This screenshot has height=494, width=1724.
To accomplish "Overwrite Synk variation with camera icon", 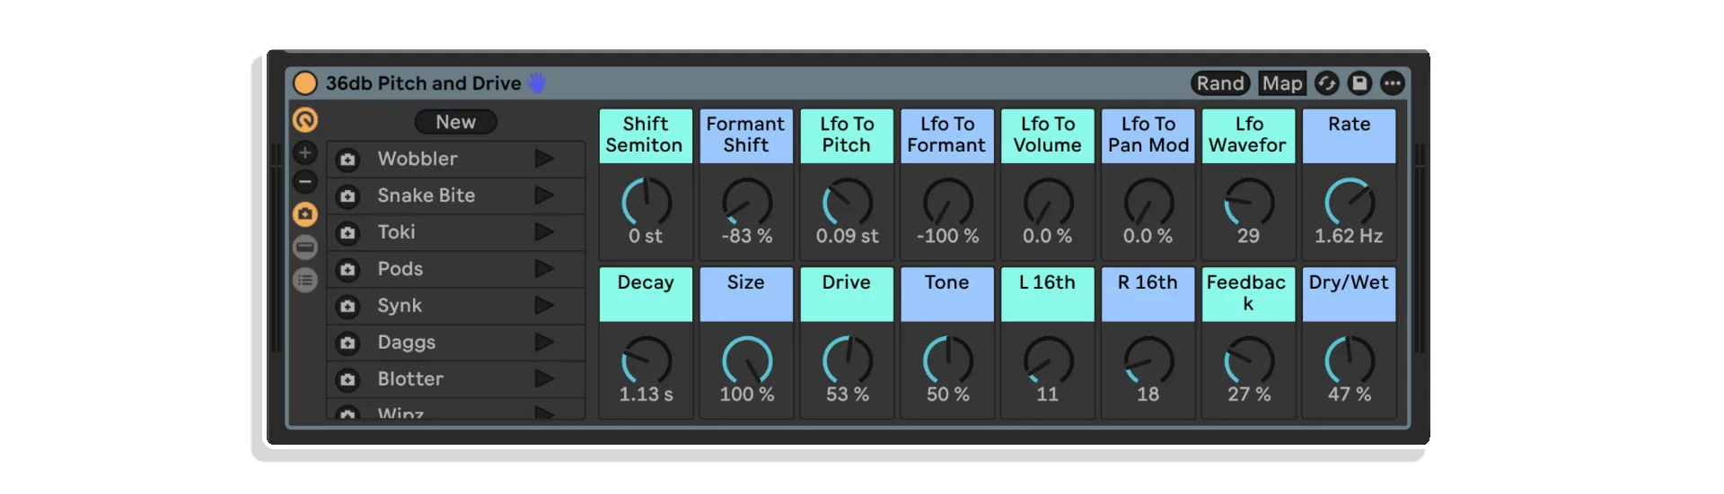I will pos(347,307).
